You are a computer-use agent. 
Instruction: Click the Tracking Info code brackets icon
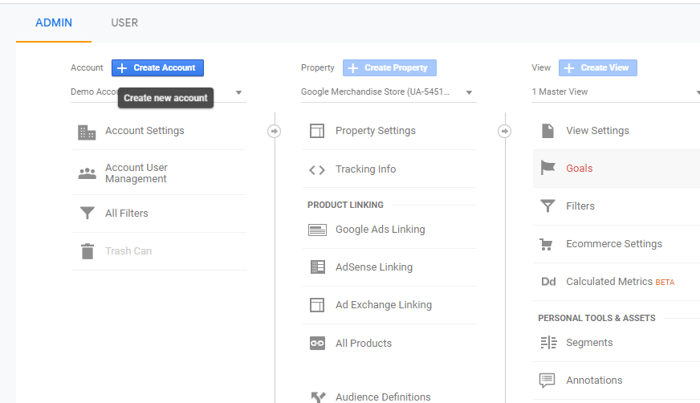(x=317, y=169)
